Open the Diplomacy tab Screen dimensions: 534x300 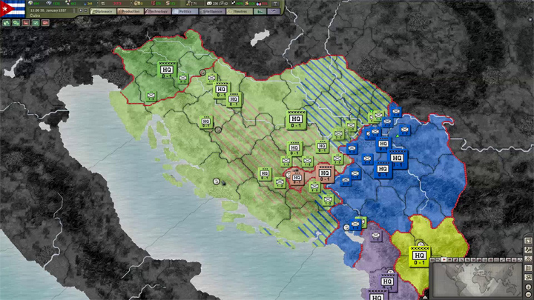click(x=104, y=11)
